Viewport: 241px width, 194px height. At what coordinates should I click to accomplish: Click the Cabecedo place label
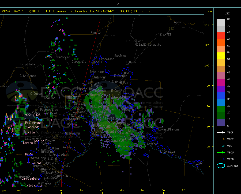(33, 127)
